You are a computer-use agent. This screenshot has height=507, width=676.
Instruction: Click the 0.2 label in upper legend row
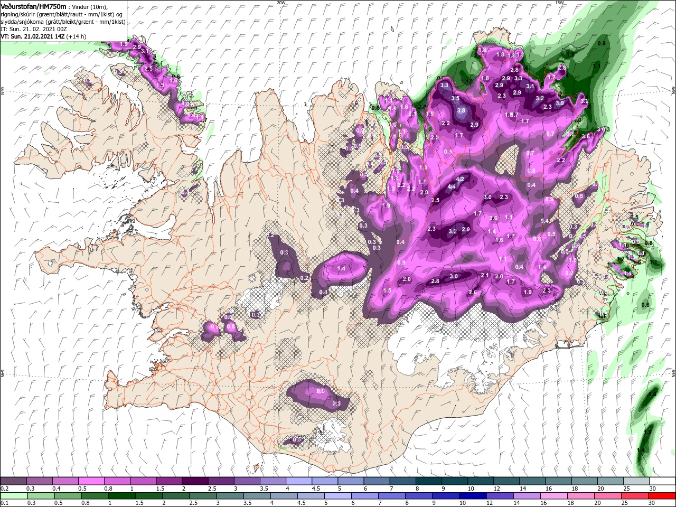tap(5, 489)
